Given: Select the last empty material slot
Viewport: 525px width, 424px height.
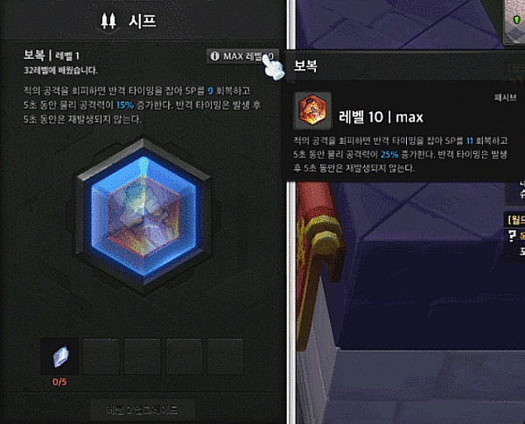Looking at the screenshot, I should click(226, 357).
